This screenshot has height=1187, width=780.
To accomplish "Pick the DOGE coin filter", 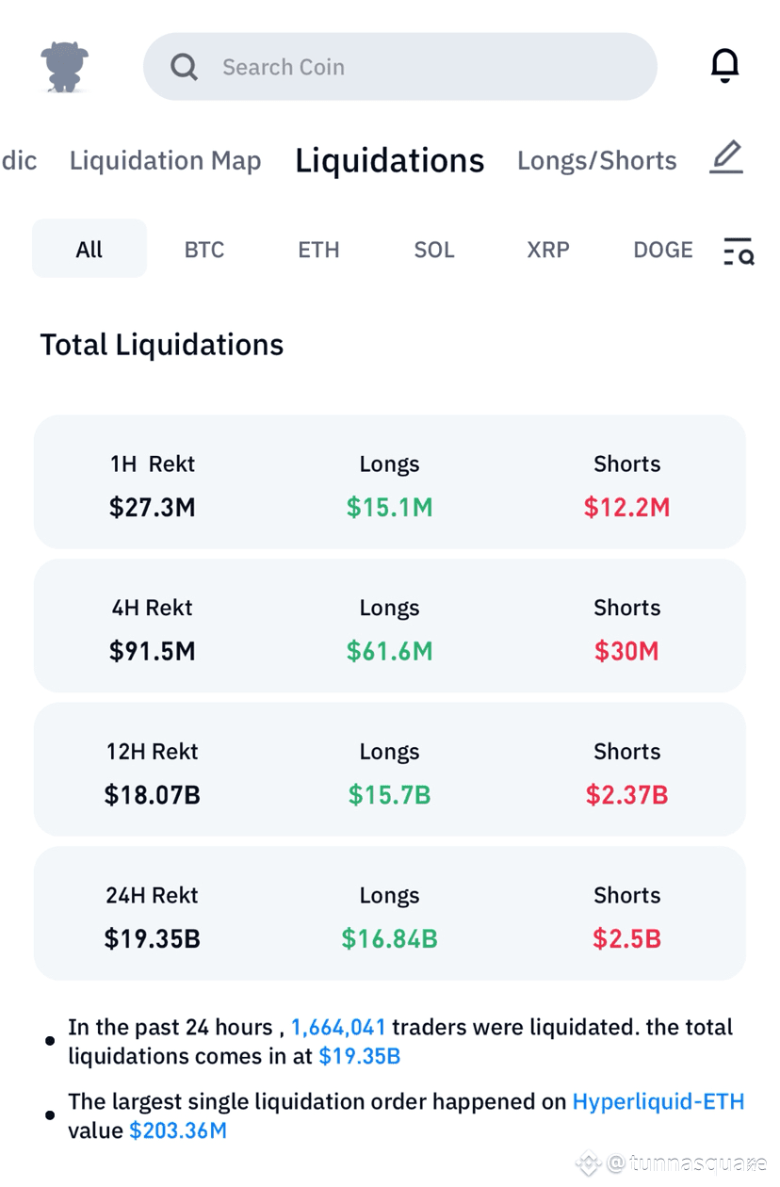I will pyautogui.click(x=662, y=250).
